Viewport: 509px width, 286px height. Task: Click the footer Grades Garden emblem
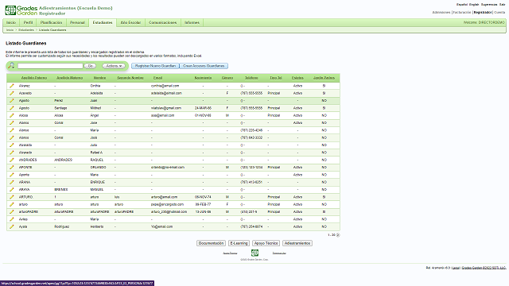tap(254, 253)
